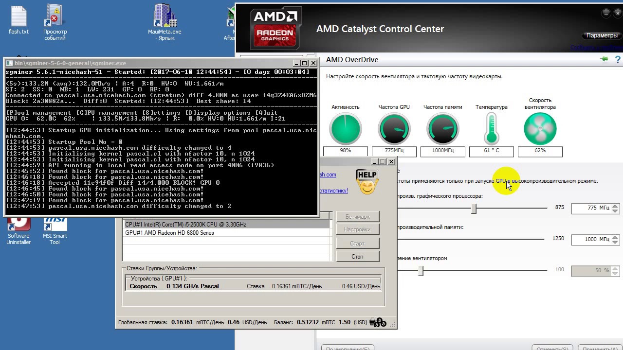Click the 0.46 USD/День device rate
Image resolution: width=623 pixels, height=350 pixels.
click(361, 286)
